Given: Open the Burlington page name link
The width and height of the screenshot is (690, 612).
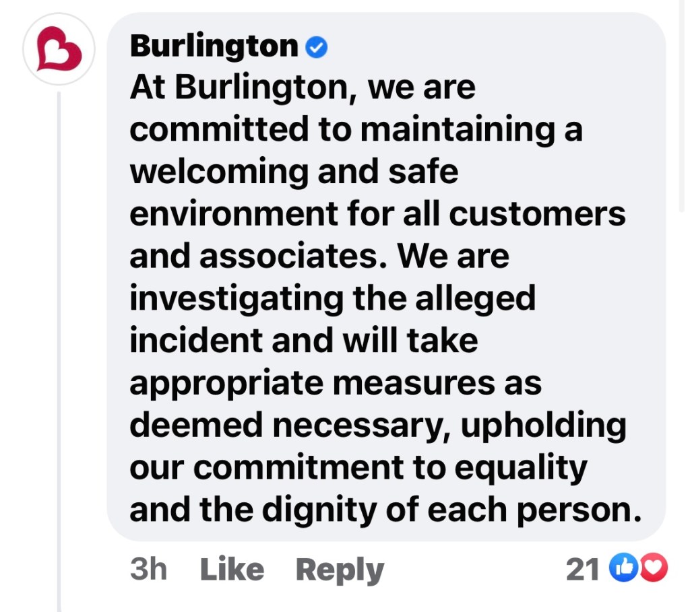Looking at the screenshot, I should [x=214, y=46].
